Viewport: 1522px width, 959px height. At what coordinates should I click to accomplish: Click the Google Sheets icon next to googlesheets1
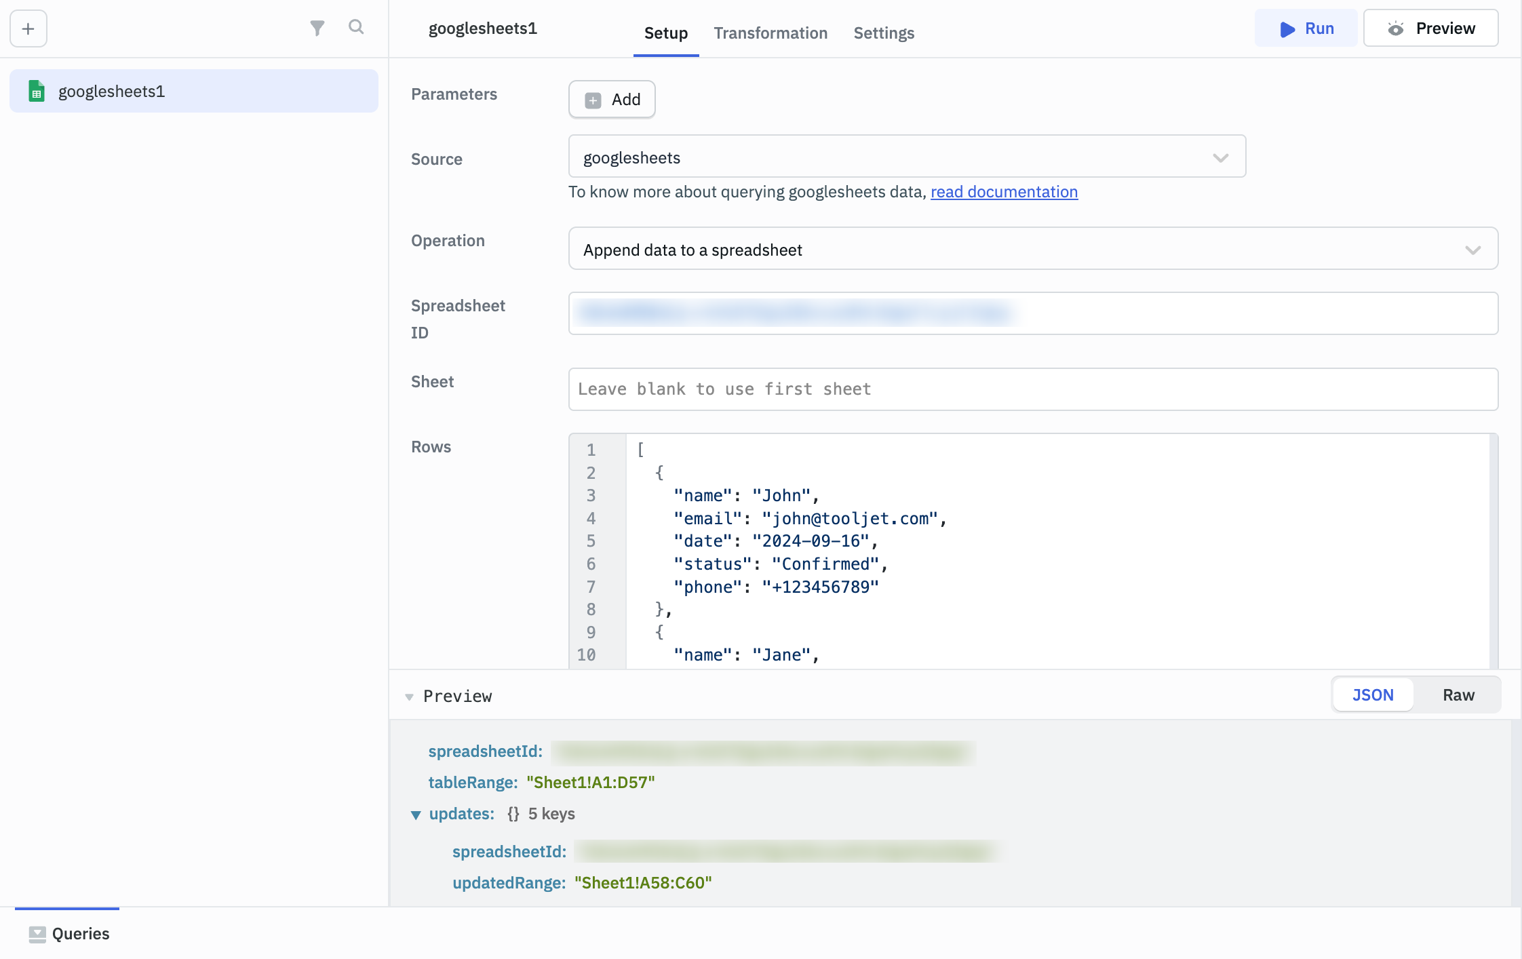37,90
